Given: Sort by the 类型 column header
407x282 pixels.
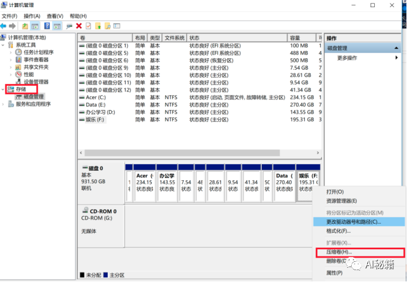Looking at the screenshot, I should point(155,38).
